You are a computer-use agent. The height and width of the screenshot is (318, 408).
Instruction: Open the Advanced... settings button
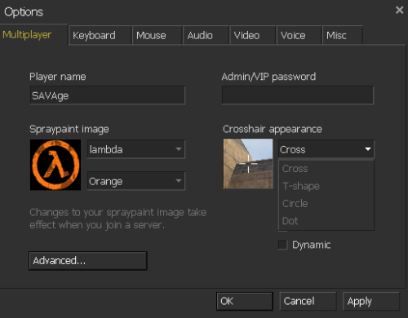[88, 261]
